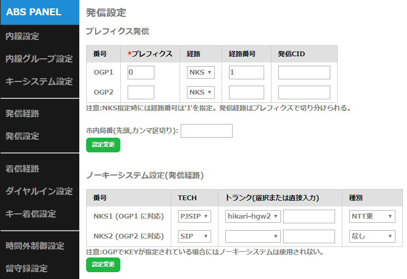The image size is (407, 279).
Task: Click the OGP2 prefix input field
Action: (x=141, y=92)
